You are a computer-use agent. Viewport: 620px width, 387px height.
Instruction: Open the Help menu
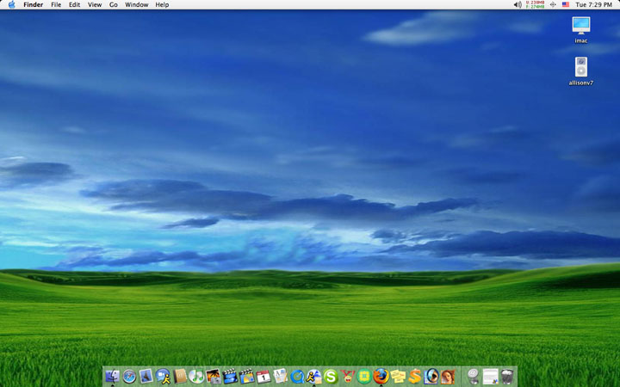[162, 5]
